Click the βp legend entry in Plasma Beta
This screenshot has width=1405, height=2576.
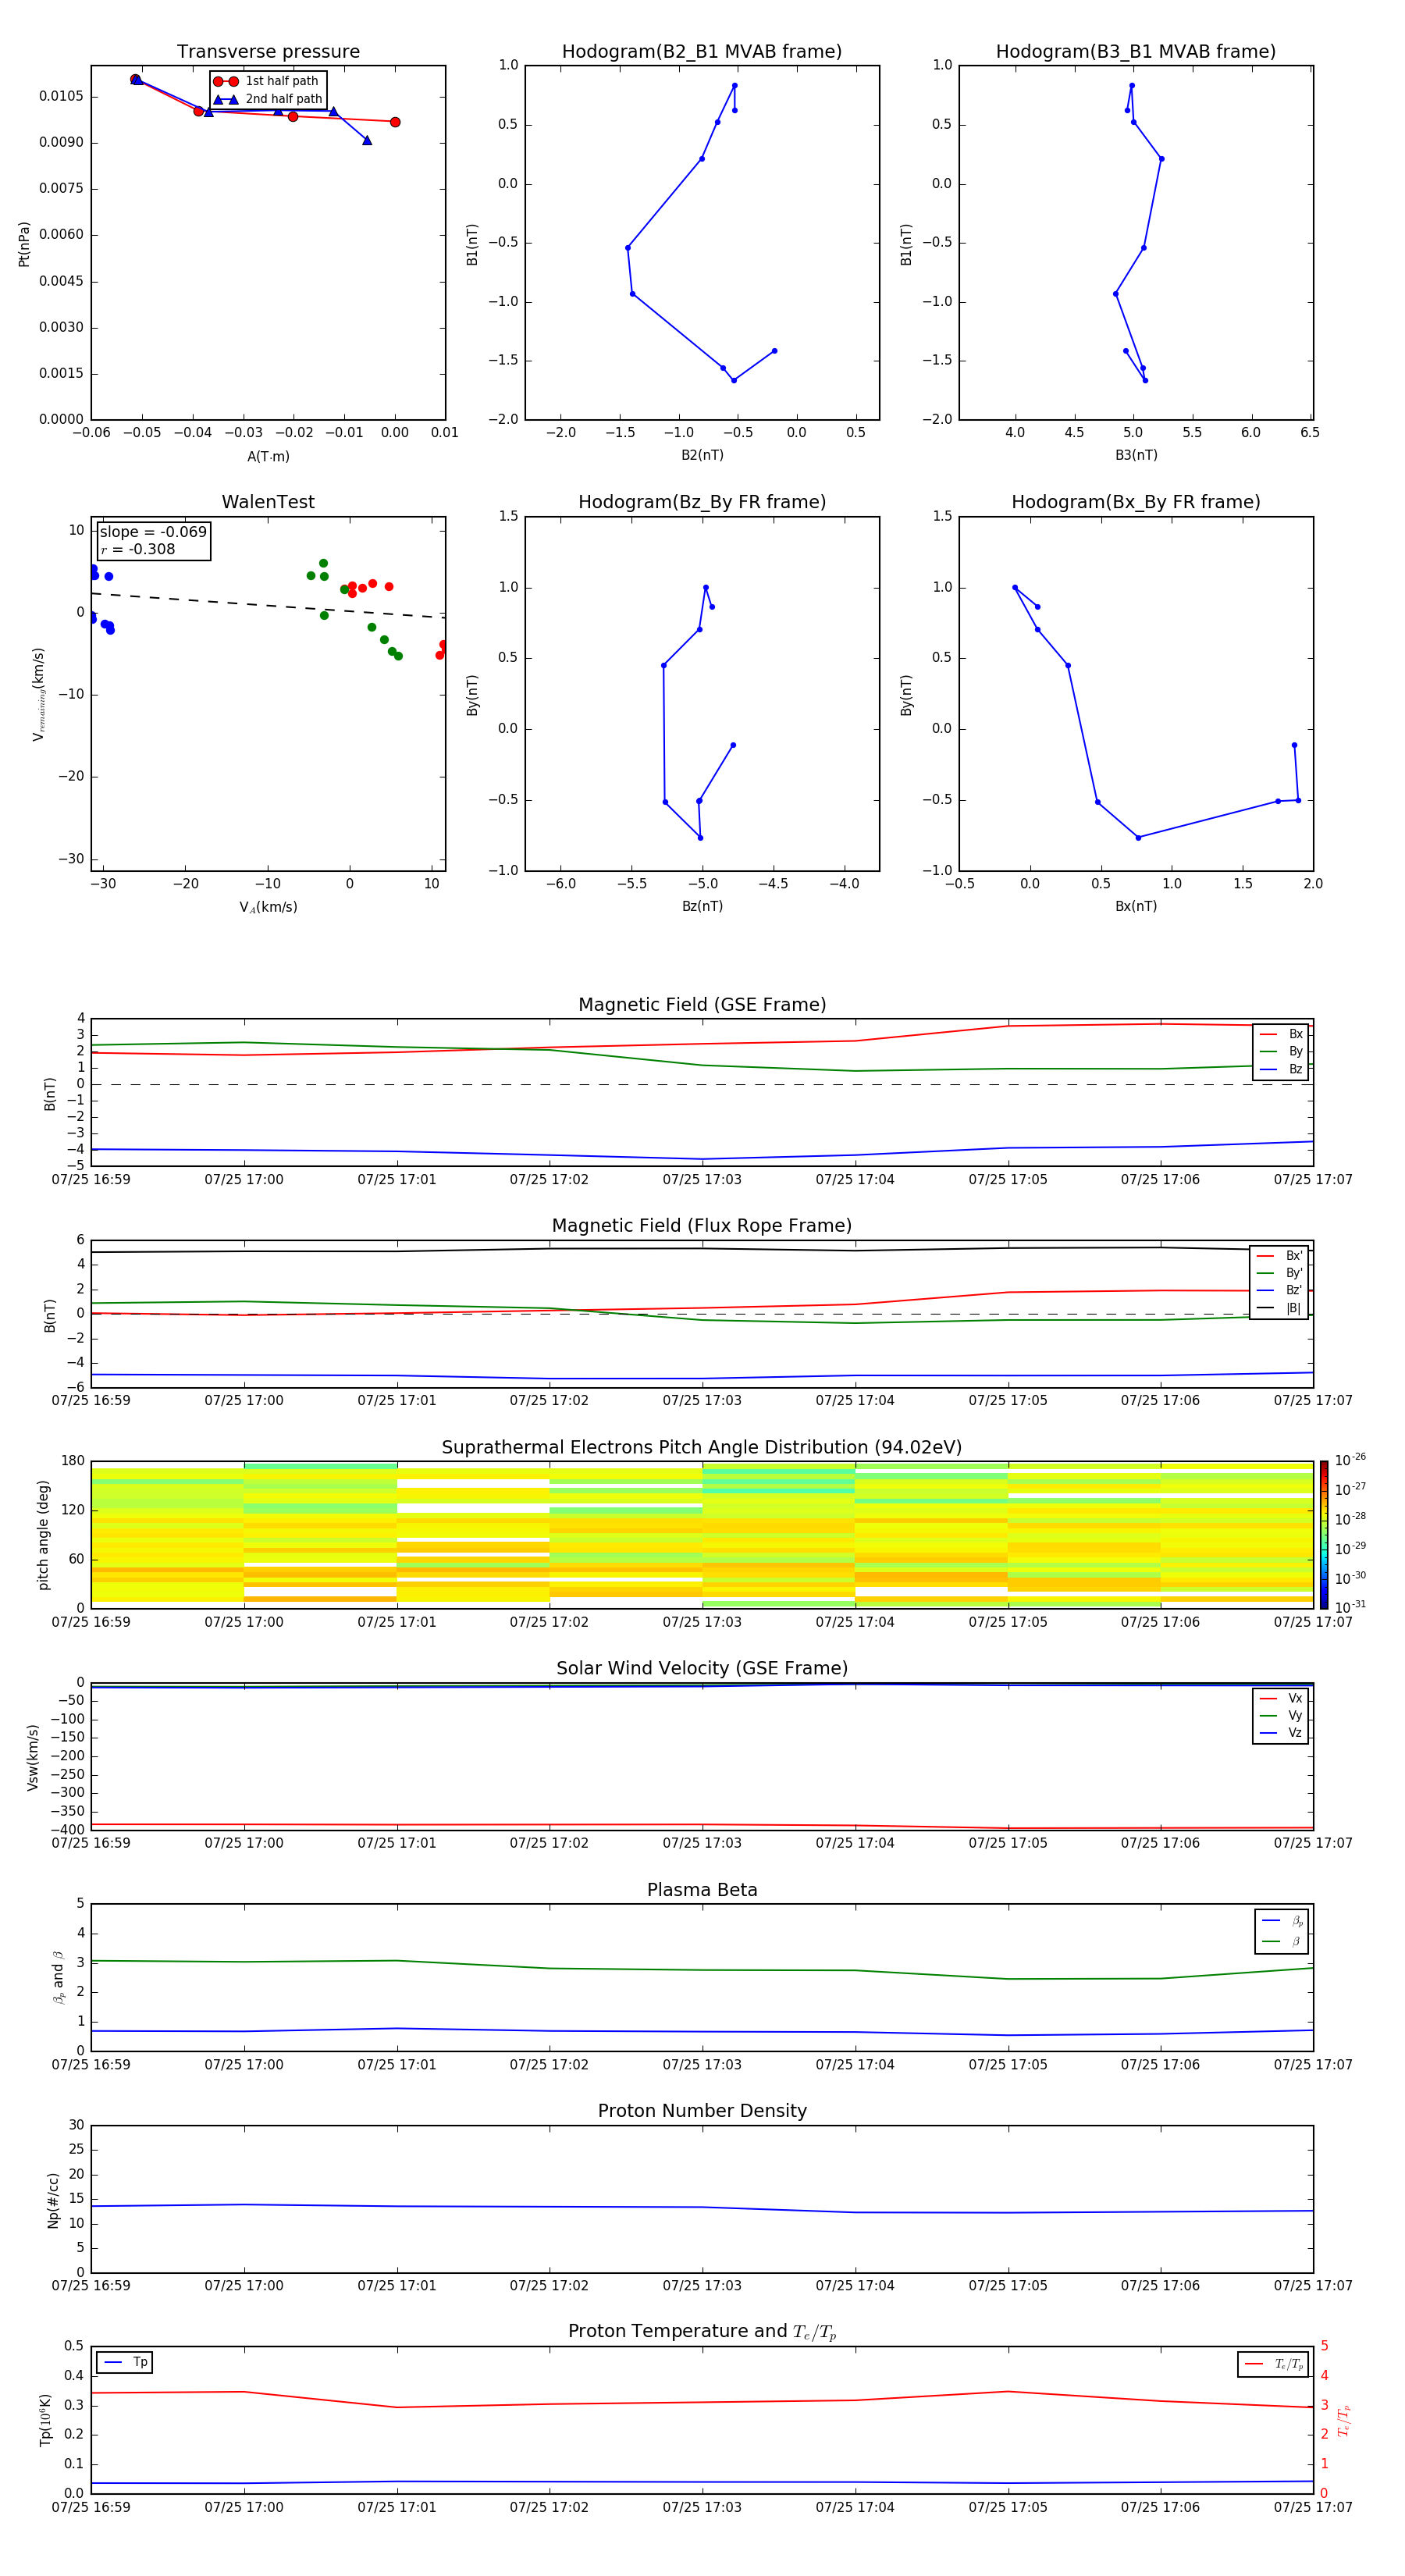[x=1282, y=1921]
